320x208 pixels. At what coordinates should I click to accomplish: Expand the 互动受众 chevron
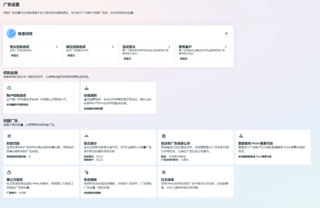[169, 47]
